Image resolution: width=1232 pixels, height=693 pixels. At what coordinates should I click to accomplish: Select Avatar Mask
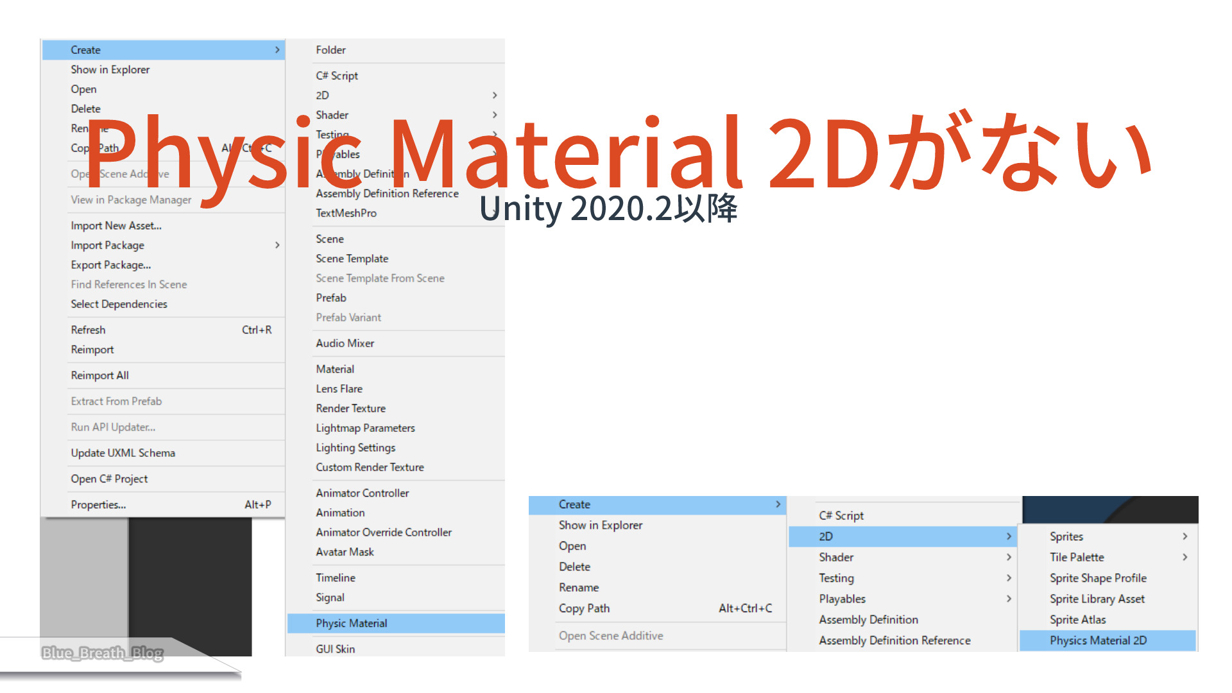click(x=345, y=552)
